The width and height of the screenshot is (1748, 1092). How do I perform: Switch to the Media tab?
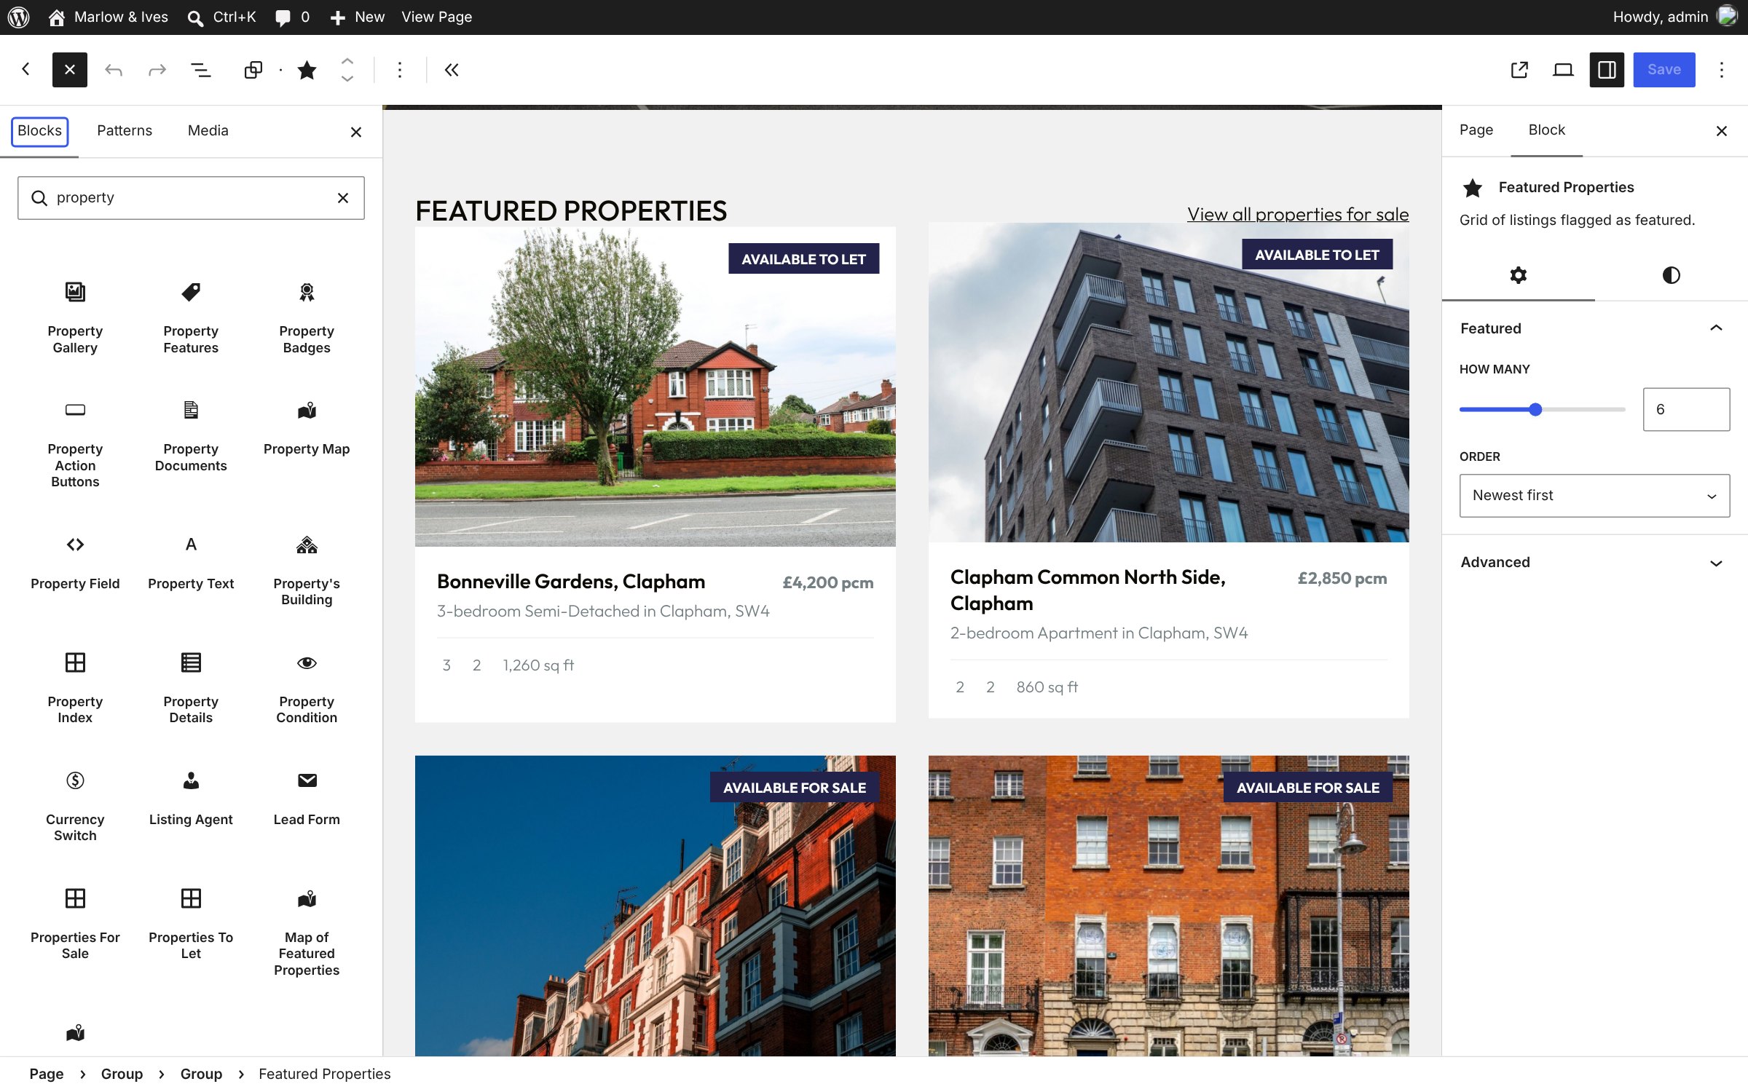tap(208, 130)
